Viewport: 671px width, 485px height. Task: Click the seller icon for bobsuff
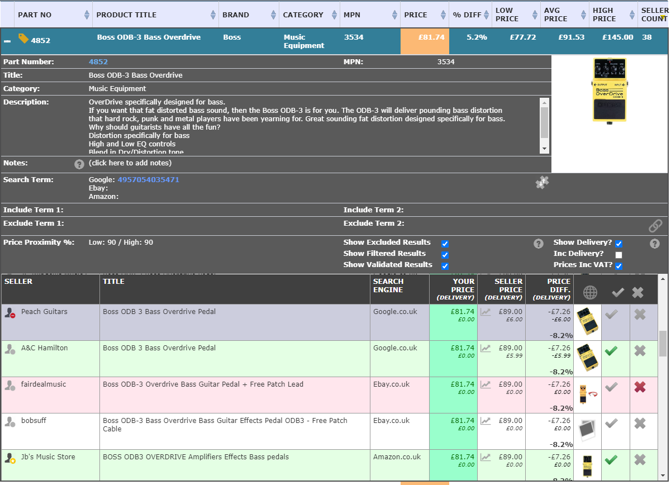click(x=9, y=422)
